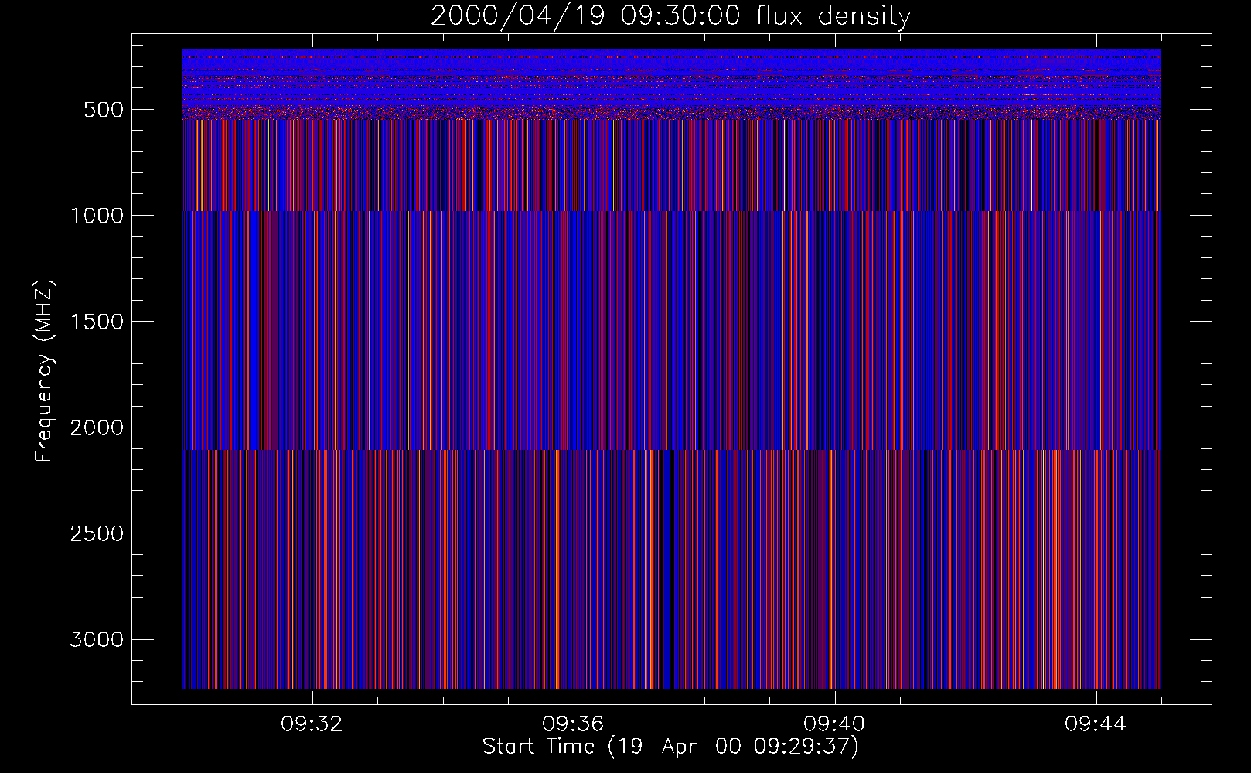Click the 09:30:00 time in the title
Image resolution: width=1251 pixels, height=773 pixels.
(x=680, y=16)
